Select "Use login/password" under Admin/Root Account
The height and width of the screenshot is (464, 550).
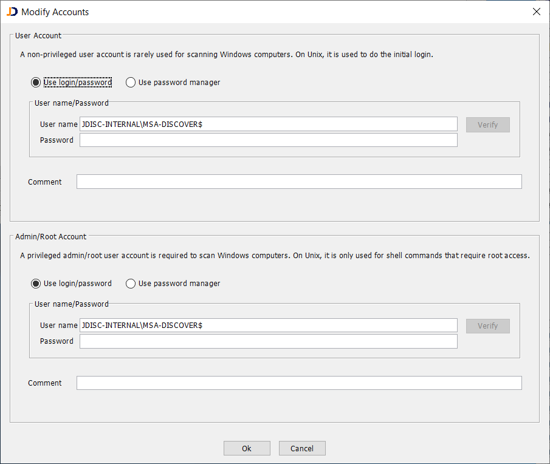[x=36, y=283]
